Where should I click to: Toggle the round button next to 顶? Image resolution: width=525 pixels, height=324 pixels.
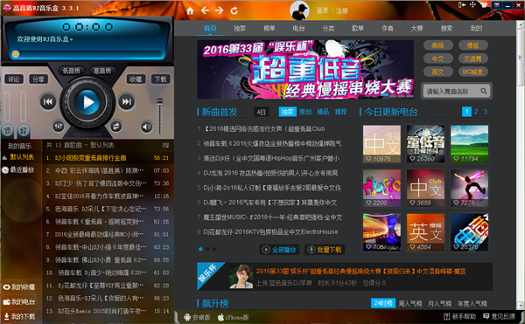tap(23, 131)
